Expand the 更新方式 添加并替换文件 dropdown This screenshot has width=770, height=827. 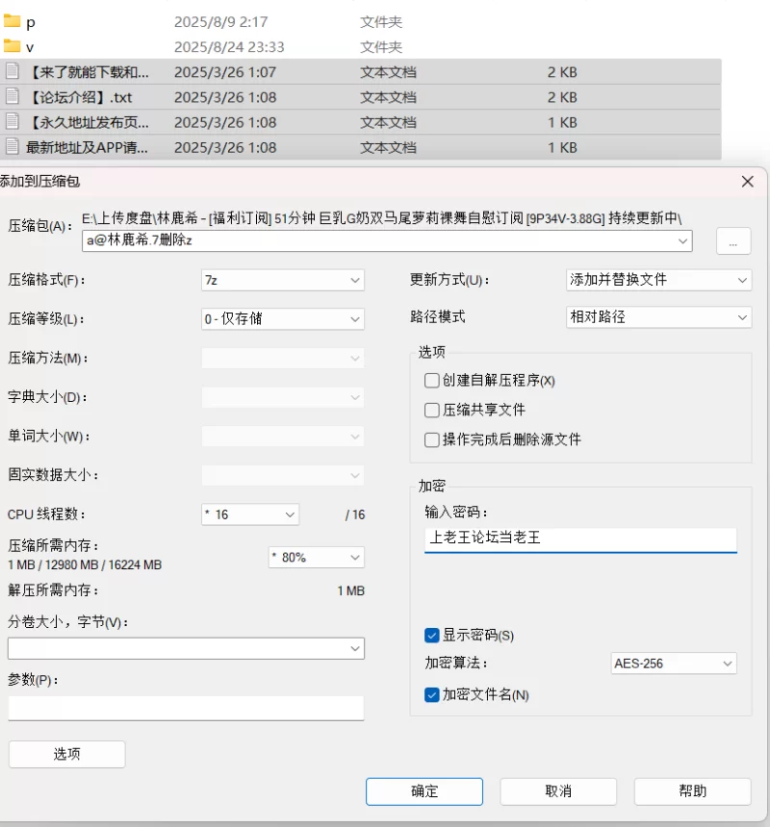pyautogui.click(x=658, y=280)
